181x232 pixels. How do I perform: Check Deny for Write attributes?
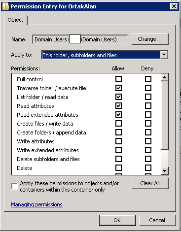[x=148, y=141]
